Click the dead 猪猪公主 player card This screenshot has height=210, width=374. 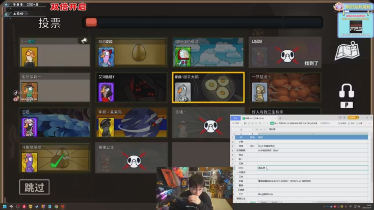pyautogui.click(x=131, y=158)
